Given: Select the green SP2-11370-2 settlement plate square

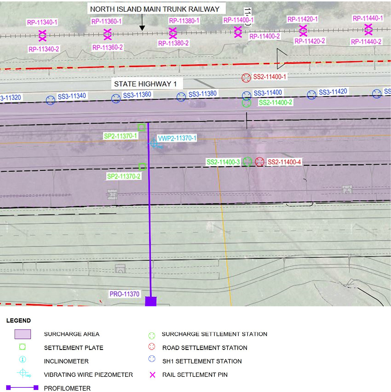Looking at the screenshot, I should [x=142, y=167].
